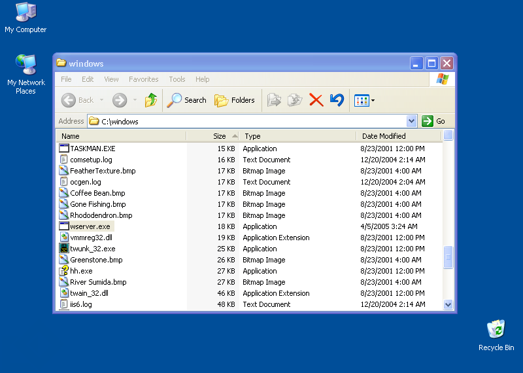Open the Back history dropdown arrow

tap(101, 100)
